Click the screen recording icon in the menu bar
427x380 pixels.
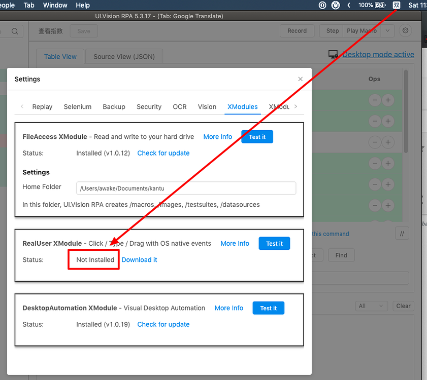[x=322, y=5]
